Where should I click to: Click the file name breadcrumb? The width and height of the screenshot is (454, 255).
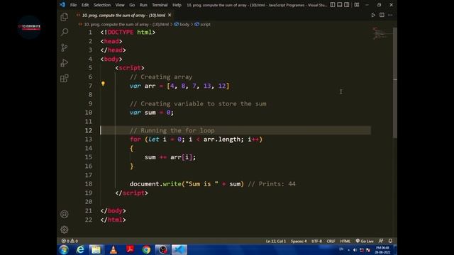click(x=126, y=24)
